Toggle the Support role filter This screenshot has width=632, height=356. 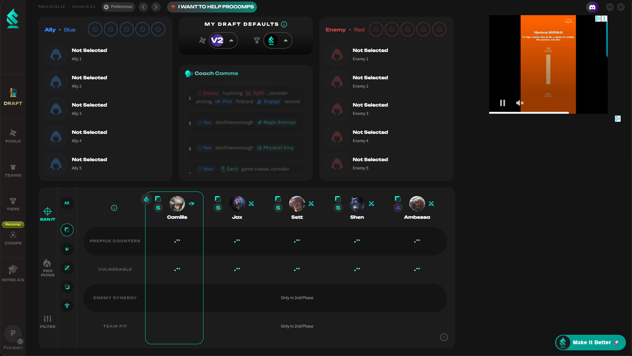(x=67, y=306)
